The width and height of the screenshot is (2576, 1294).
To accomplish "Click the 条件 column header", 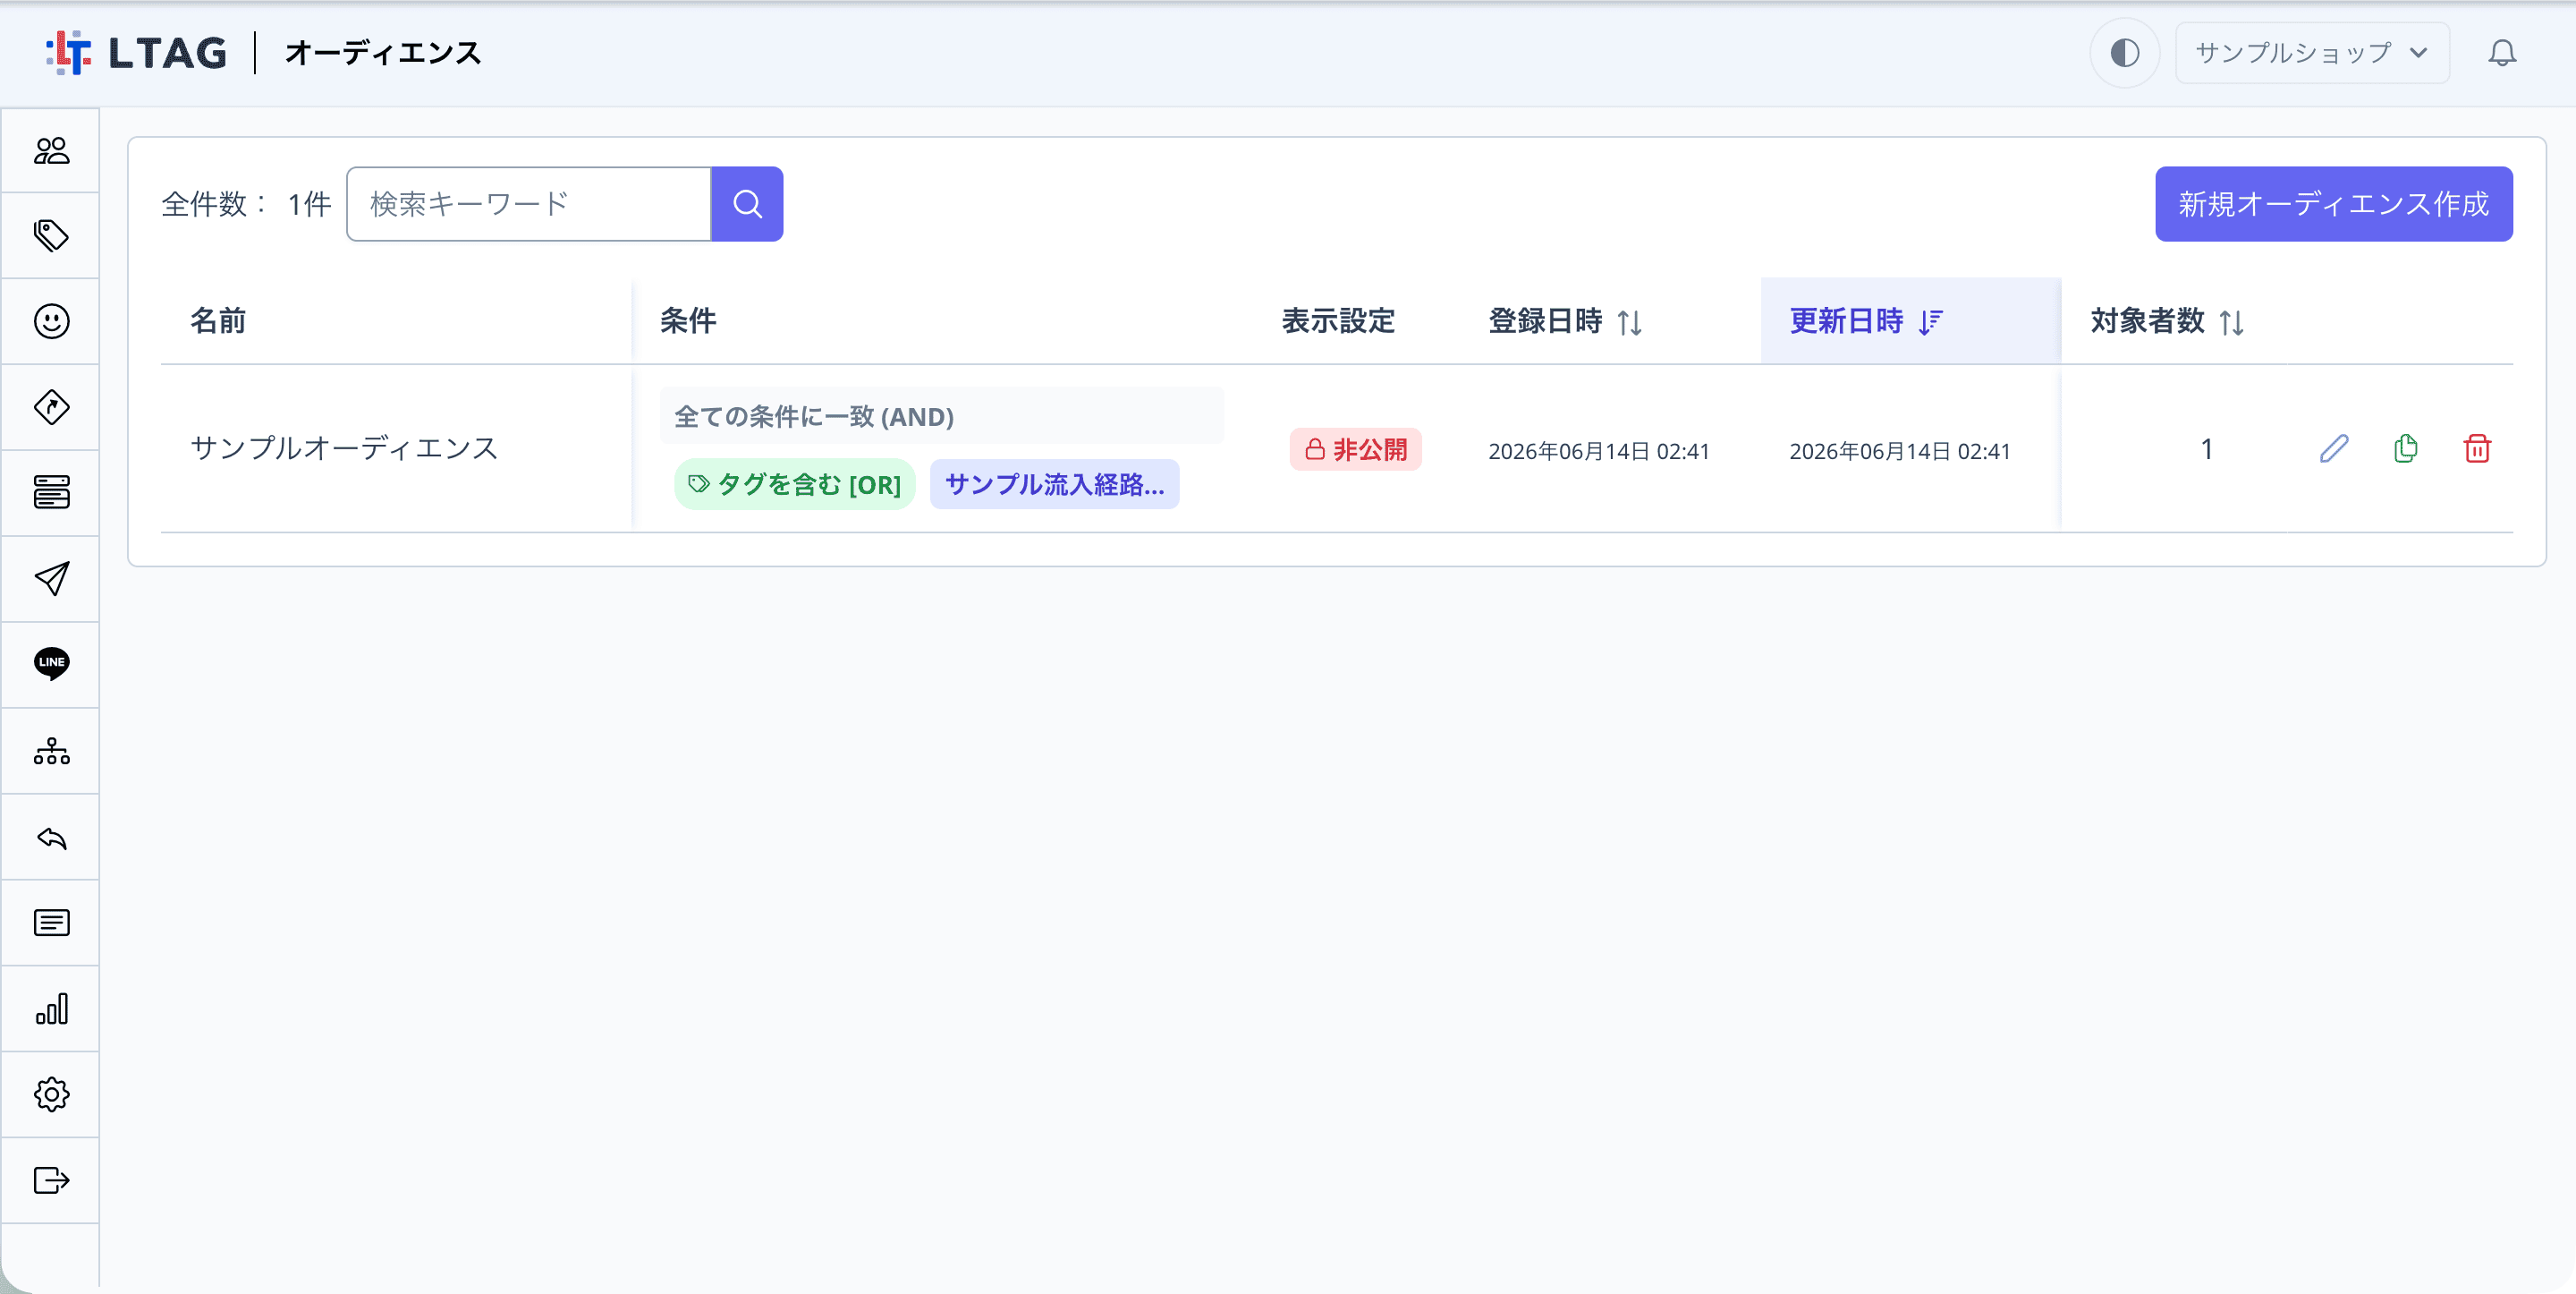I will point(688,321).
